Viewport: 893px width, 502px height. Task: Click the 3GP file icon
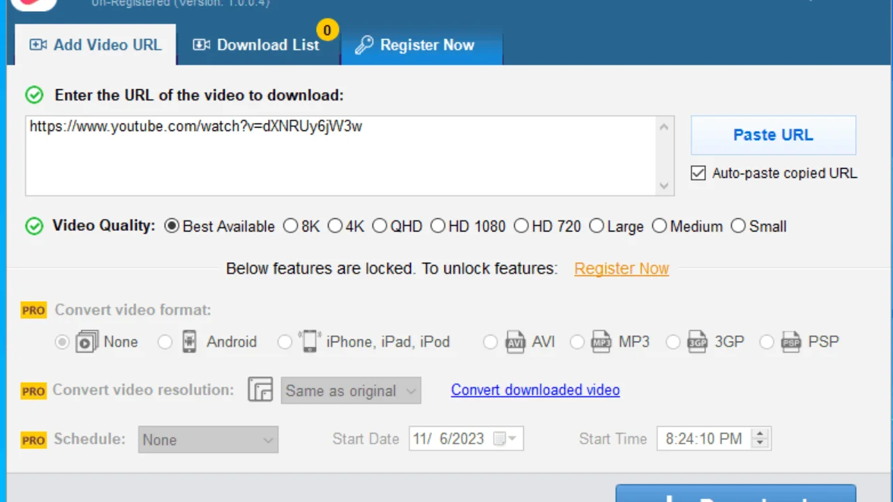coord(697,342)
